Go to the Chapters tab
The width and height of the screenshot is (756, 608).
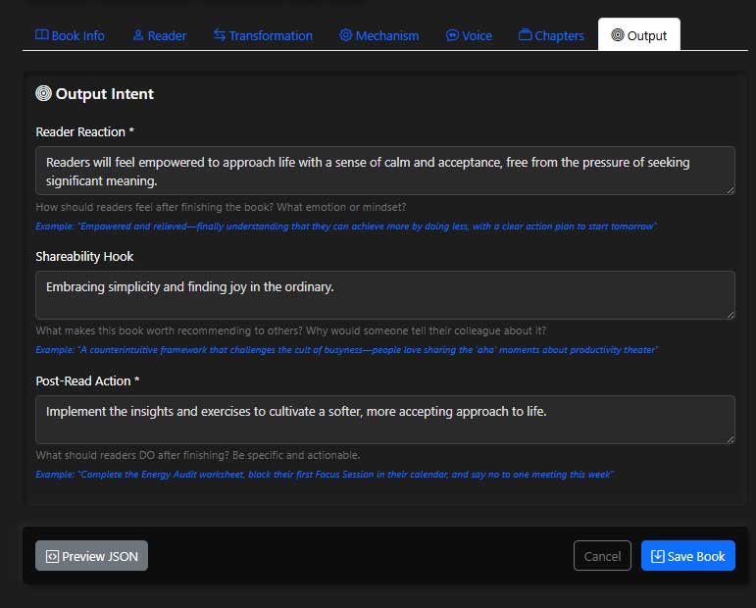551,35
